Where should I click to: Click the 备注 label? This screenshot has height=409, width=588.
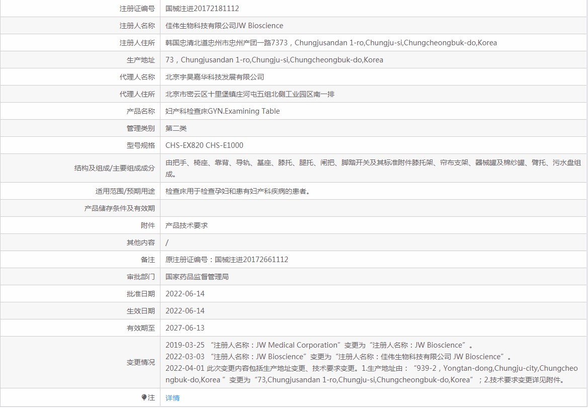point(148,260)
